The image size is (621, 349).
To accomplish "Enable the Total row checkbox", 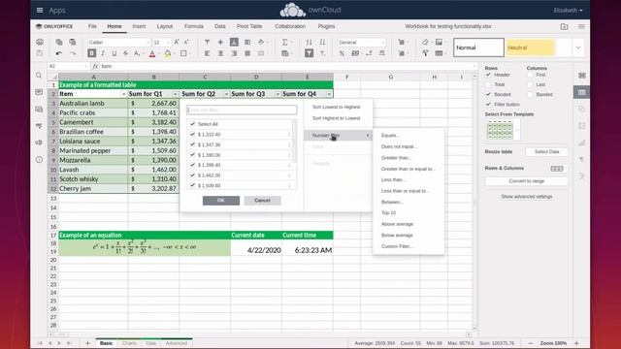I will pyautogui.click(x=488, y=84).
